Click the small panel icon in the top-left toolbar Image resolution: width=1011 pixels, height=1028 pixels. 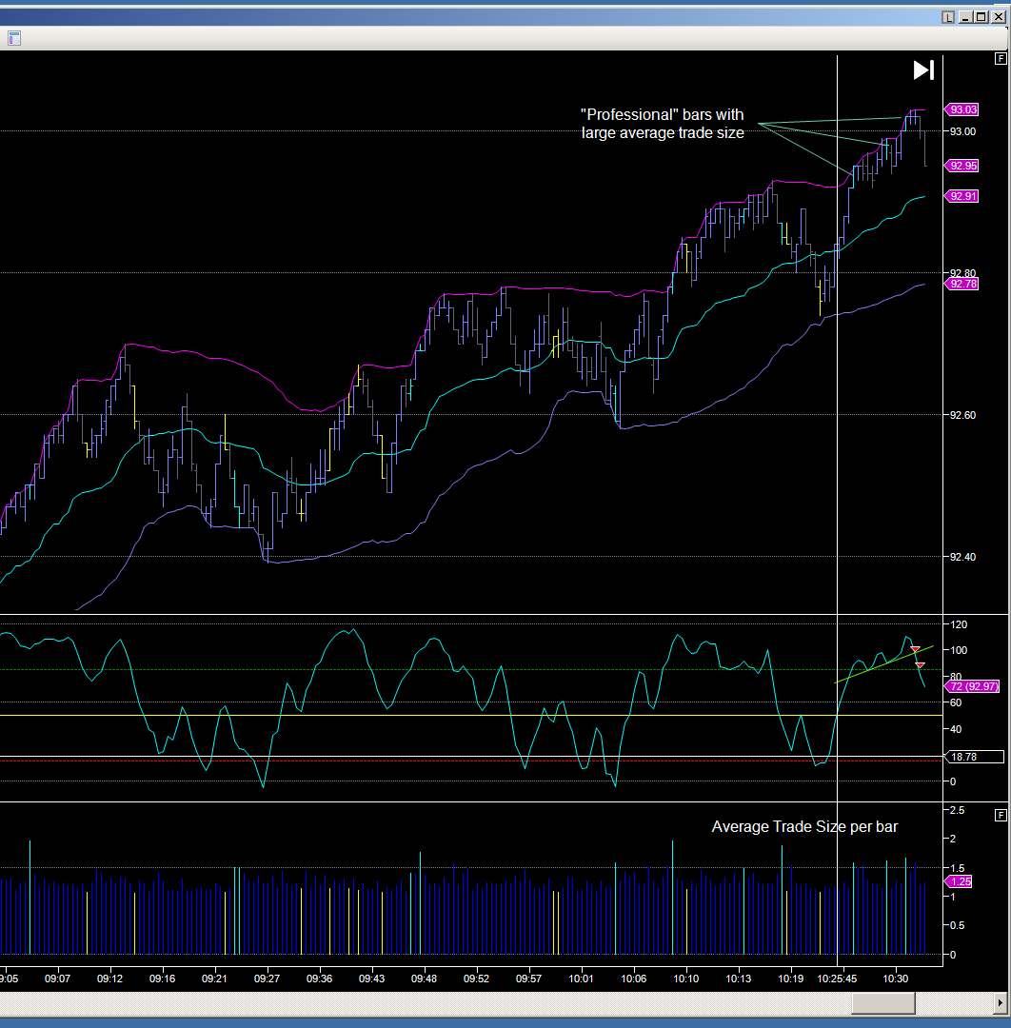(x=13, y=38)
